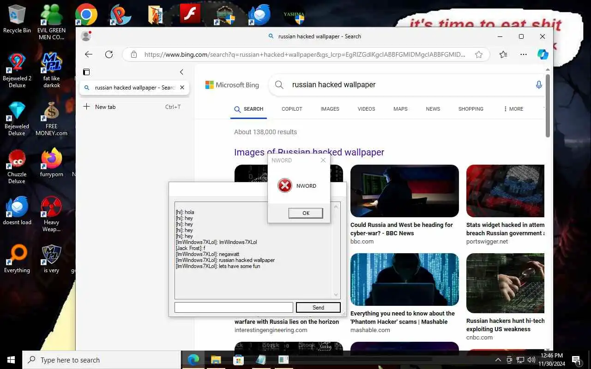Open the EVIL GREEN MEN CO... desktop shortcut
The image size is (591, 369).
pyautogui.click(x=51, y=22)
